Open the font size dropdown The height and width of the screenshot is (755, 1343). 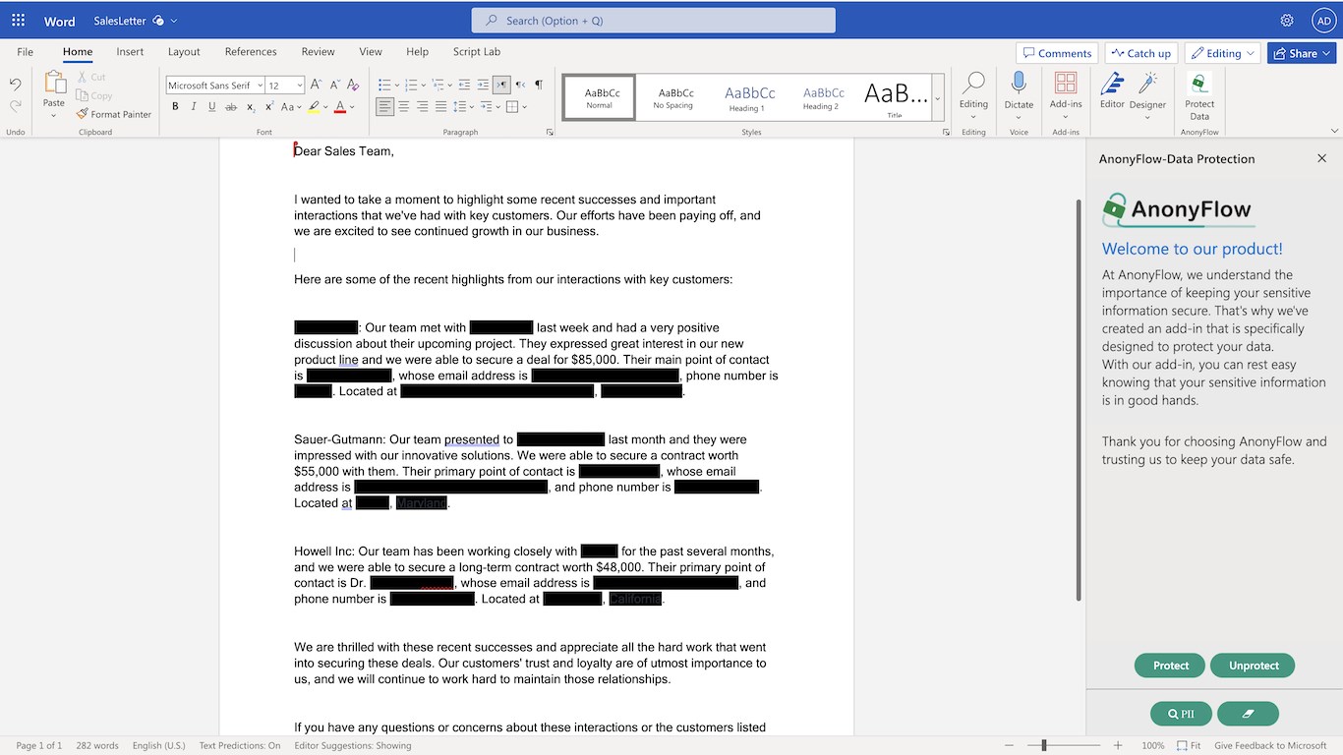[301, 86]
